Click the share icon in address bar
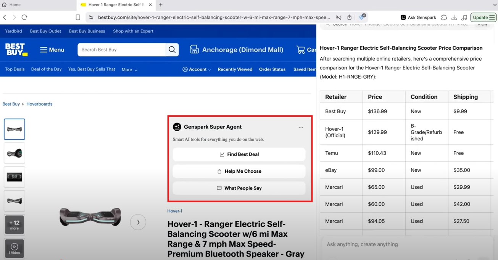Image resolution: width=498 pixels, height=260 pixels. point(350,17)
